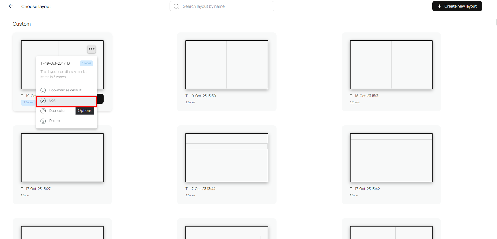Image resolution: width=497 pixels, height=239 pixels.
Task: Select the T - 19-Oct-23 13:50 layout thumbnail
Action: pos(227,65)
